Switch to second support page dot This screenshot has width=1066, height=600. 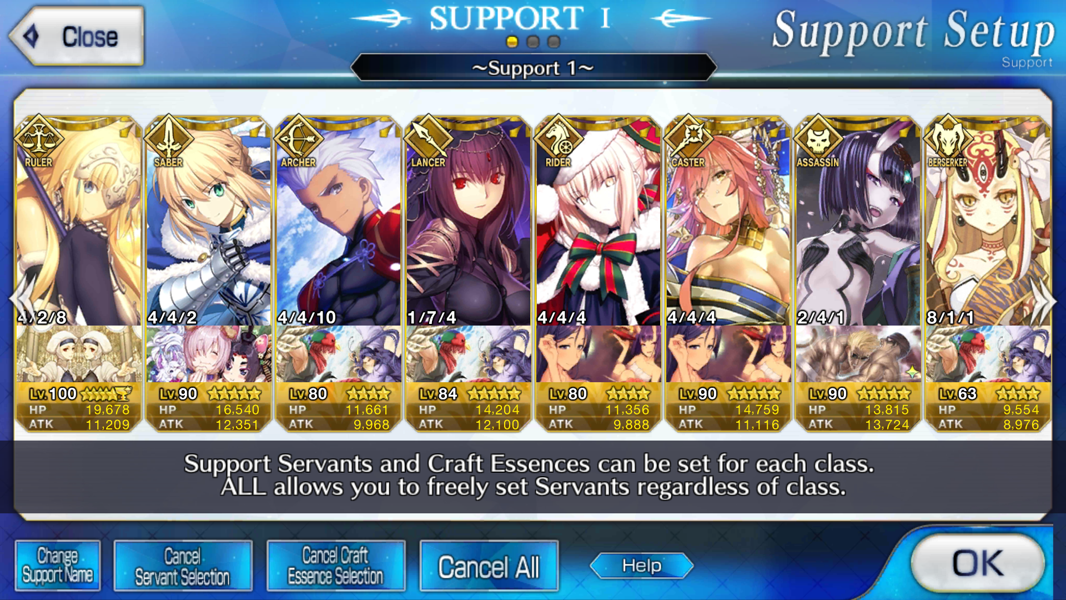533,42
